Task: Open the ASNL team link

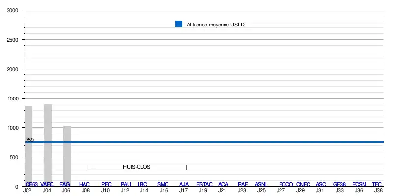Action: [261, 184]
